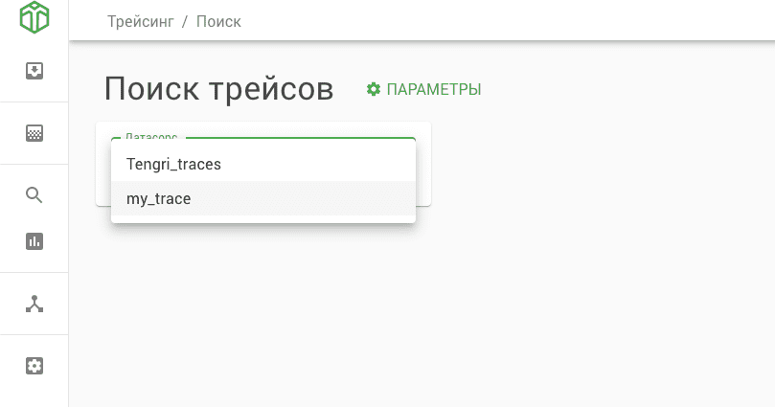Open the download inbox sidebar icon
This screenshot has height=407, width=775.
[x=34, y=71]
